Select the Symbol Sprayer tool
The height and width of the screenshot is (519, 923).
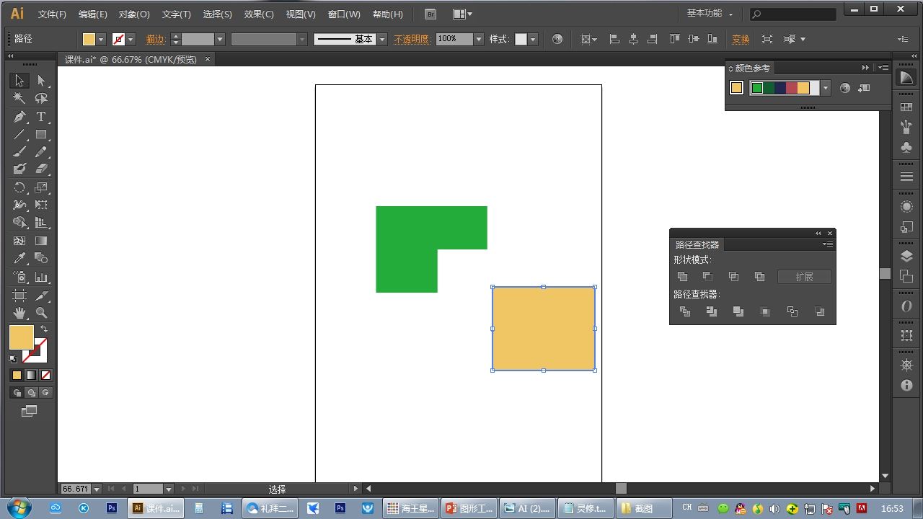click(19, 278)
